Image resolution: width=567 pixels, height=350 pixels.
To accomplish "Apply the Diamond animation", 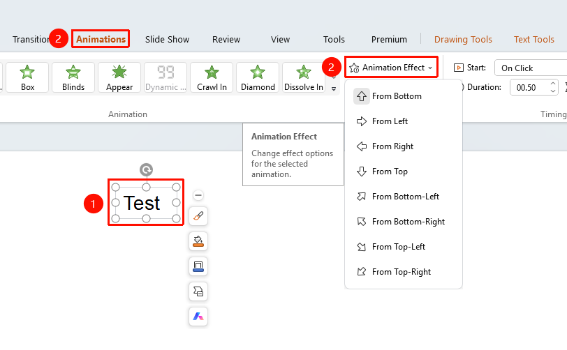I will (258, 77).
